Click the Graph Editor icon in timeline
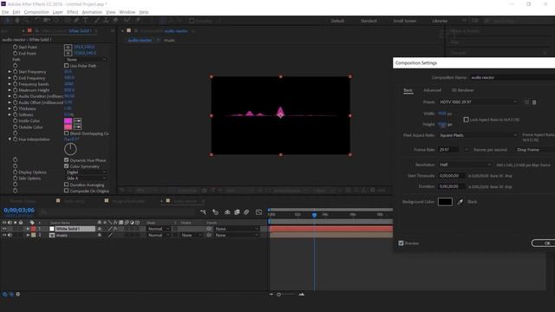The width and height of the screenshot is (555, 312). pyautogui.click(x=258, y=211)
